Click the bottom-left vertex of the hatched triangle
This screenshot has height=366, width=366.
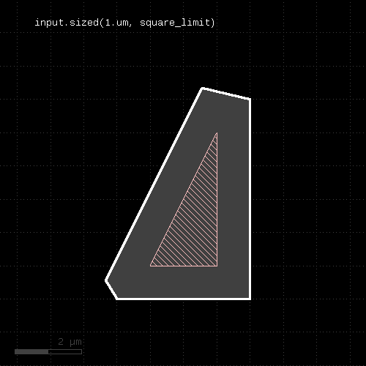tap(150, 266)
